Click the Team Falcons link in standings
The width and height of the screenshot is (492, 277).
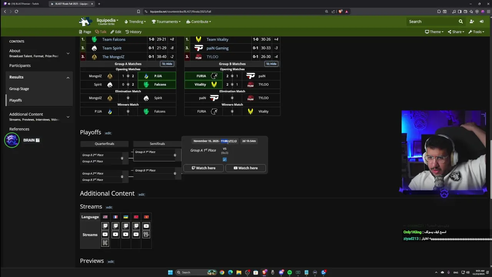tap(114, 40)
